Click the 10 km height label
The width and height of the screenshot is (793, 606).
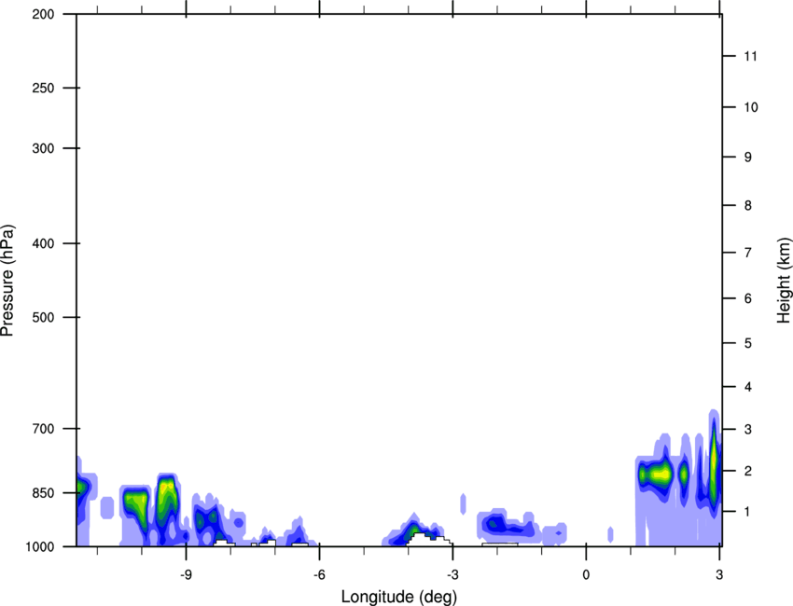tap(750, 107)
